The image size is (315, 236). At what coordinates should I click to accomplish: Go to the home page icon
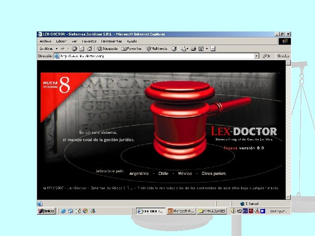(x=89, y=49)
